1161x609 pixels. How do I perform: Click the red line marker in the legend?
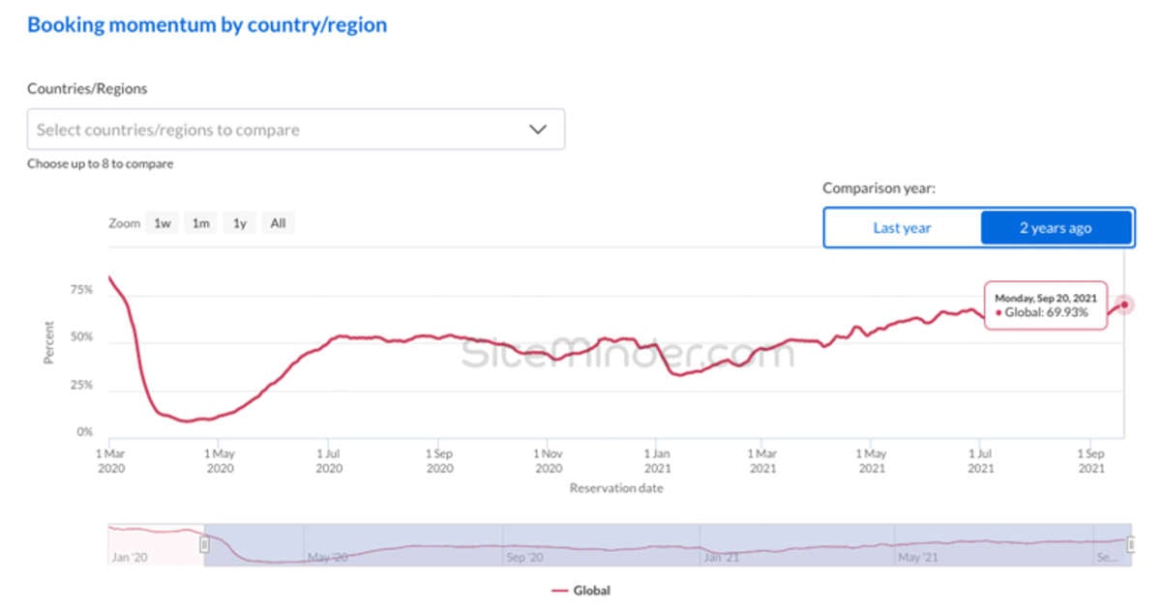[559, 590]
